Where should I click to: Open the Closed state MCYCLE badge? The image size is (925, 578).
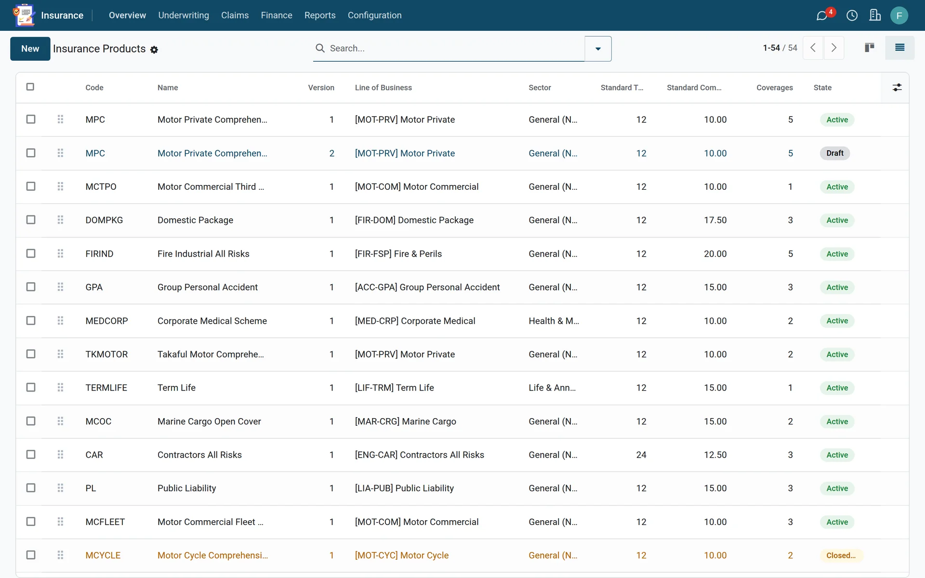click(x=841, y=555)
